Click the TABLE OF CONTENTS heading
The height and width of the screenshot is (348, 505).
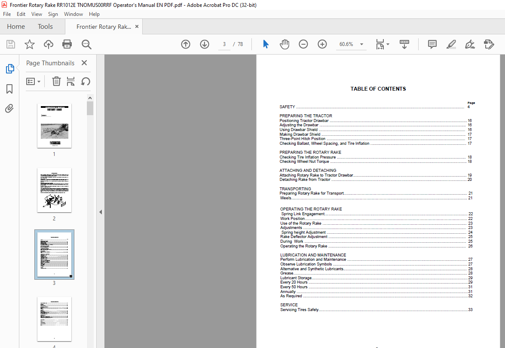click(x=378, y=89)
